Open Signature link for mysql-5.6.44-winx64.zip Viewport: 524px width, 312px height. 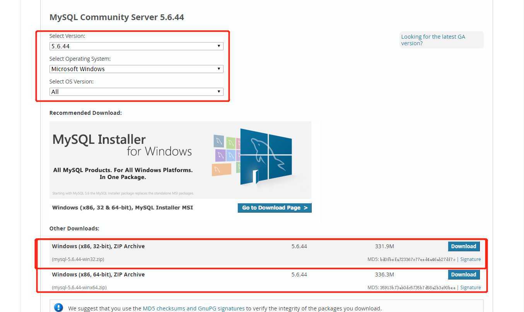point(471,288)
